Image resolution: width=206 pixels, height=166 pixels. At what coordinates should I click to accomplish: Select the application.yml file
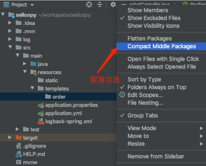(63, 113)
